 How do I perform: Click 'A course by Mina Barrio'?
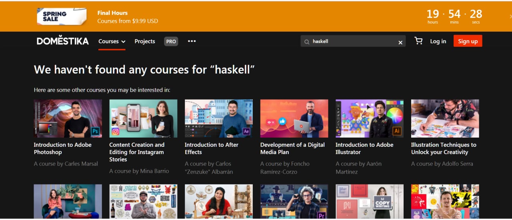point(139,171)
